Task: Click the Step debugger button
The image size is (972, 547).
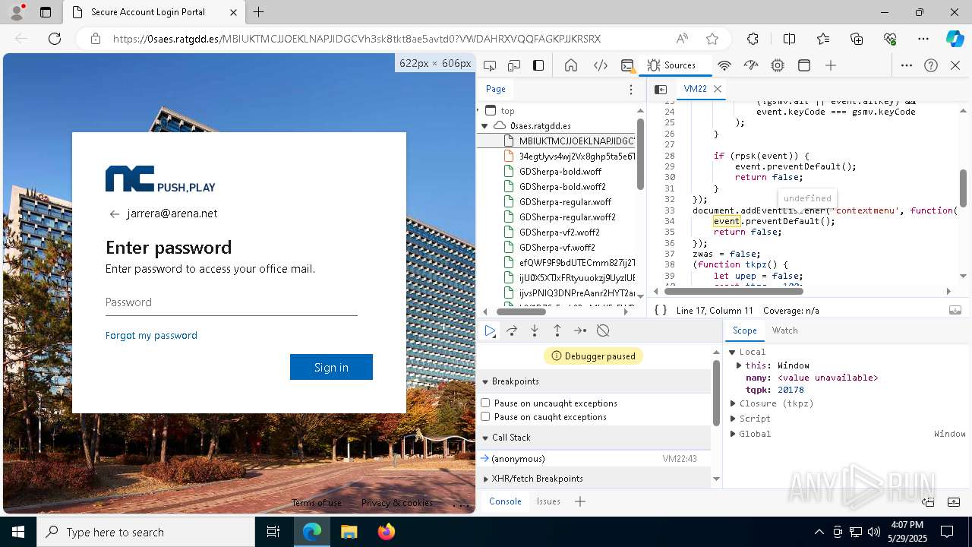Action: 580,330
